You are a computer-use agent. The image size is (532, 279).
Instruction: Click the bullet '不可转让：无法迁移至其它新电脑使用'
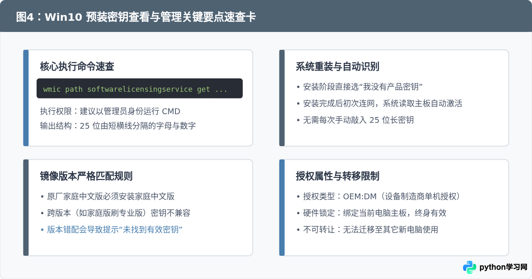coord(367,230)
